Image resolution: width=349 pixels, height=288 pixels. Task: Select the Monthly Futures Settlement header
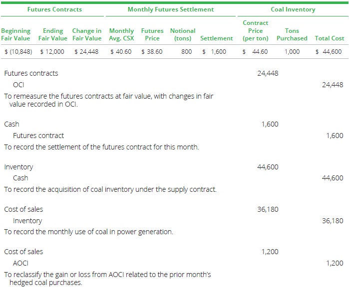170,9
